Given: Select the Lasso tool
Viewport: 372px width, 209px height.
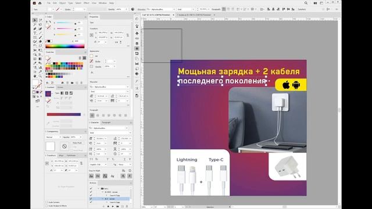Looking at the screenshot, I should click(40, 24).
